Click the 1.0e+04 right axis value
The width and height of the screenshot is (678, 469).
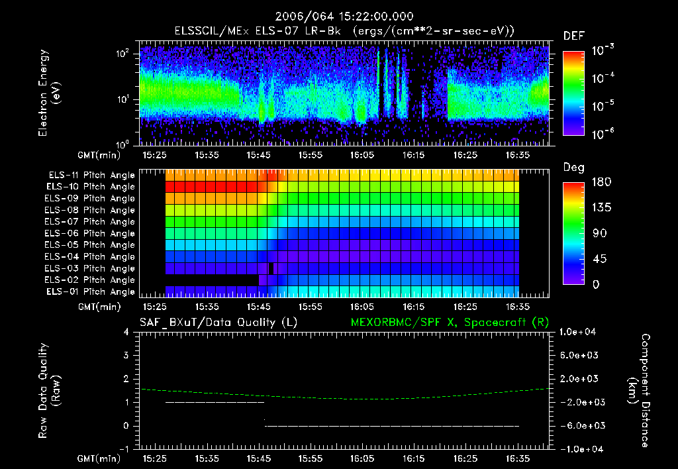point(577,332)
